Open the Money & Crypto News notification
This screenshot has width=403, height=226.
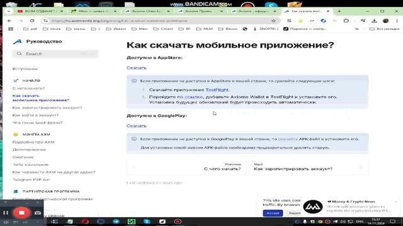(x=351, y=206)
